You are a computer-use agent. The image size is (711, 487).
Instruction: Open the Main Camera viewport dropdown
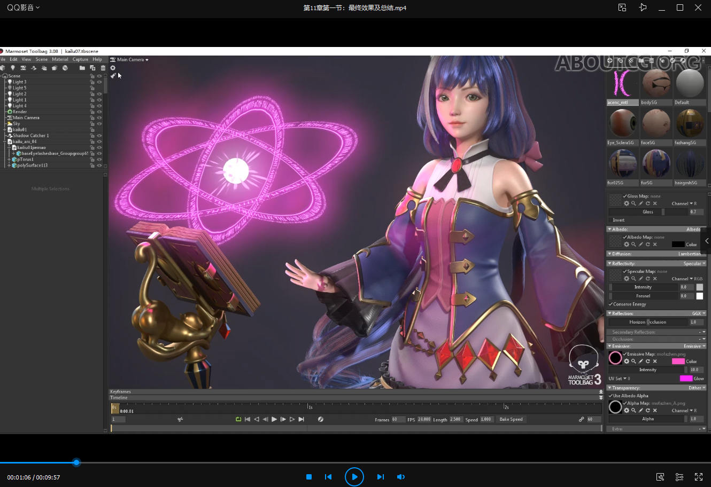pos(132,60)
